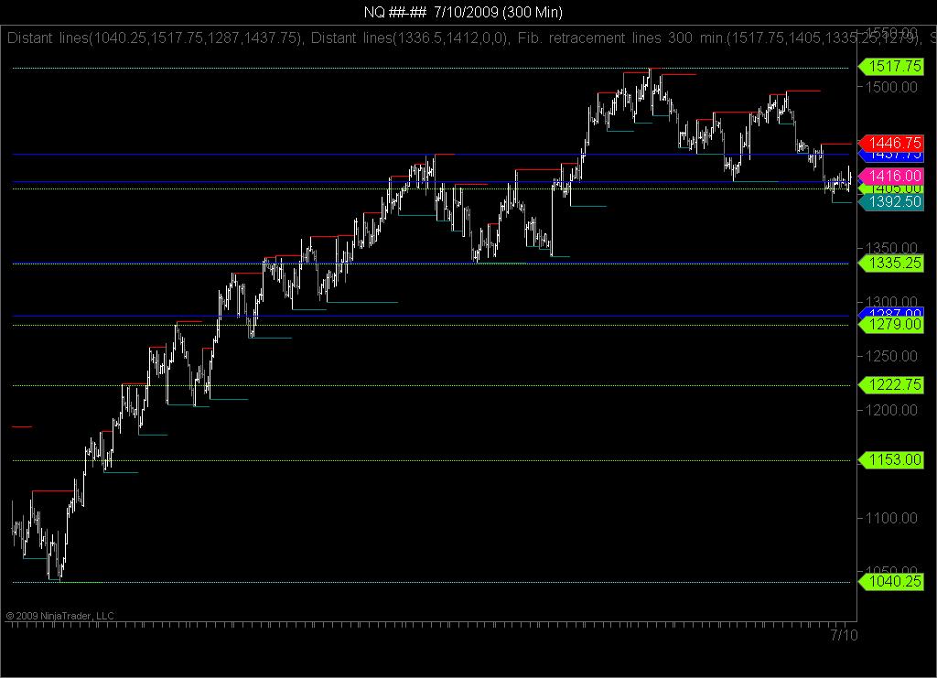Viewport: 937px width, 678px height.
Task: Click the 1100.00 price axis label
Action: pyautogui.click(x=891, y=518)
